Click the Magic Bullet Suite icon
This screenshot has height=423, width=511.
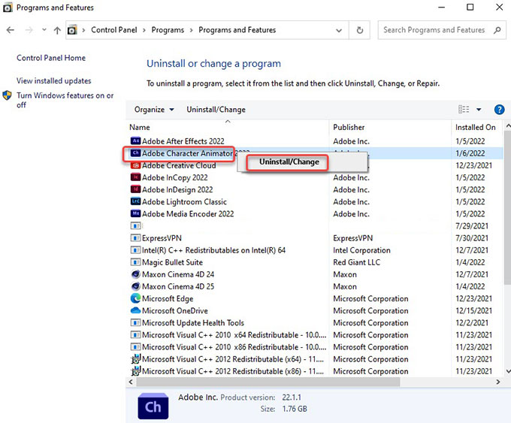click(x=135, y=262)
